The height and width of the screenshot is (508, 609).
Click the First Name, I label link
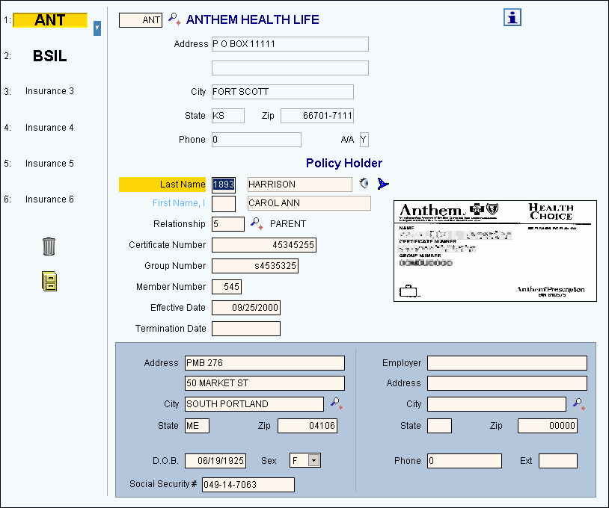[x=179, y=203]
